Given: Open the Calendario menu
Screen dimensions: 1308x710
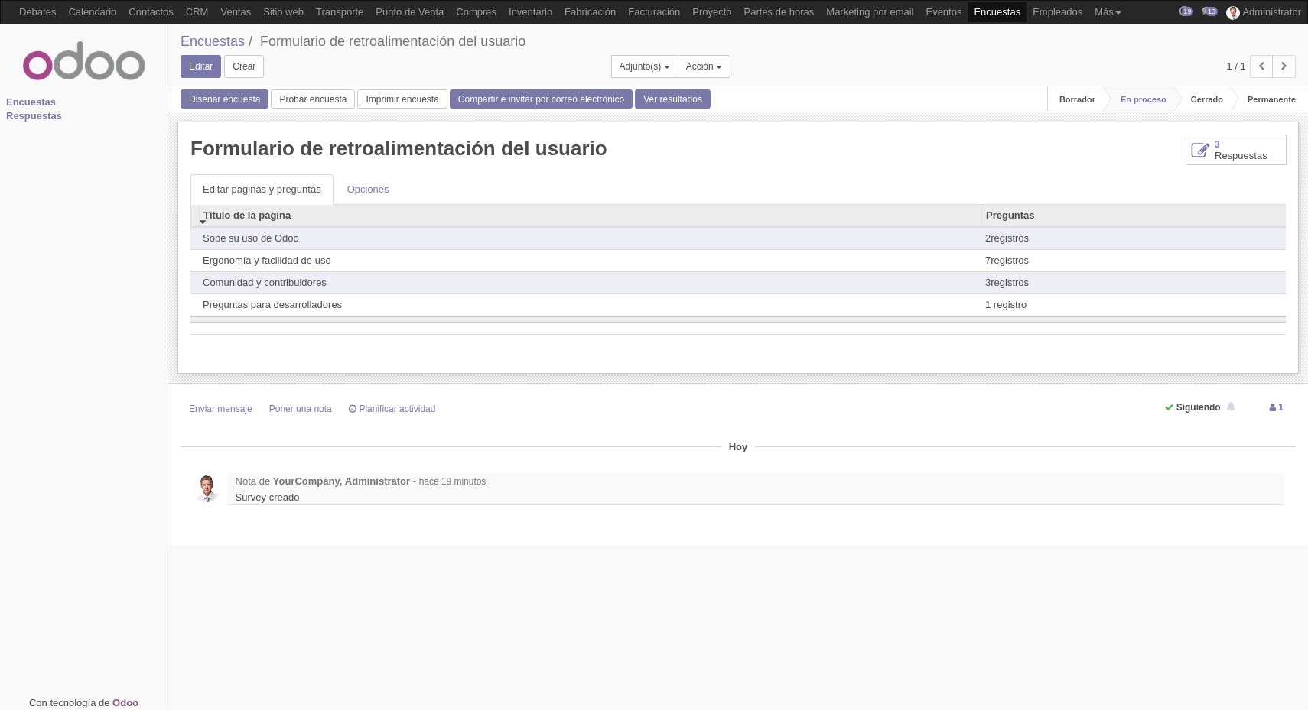Looking at the screenshot, I should pyautogui.click(x=93, y=12).
